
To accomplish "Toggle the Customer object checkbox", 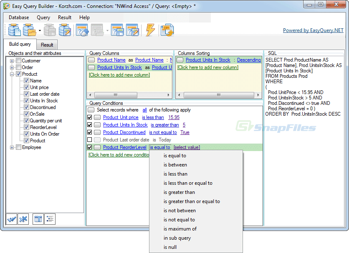I will [x=19, y=61].
